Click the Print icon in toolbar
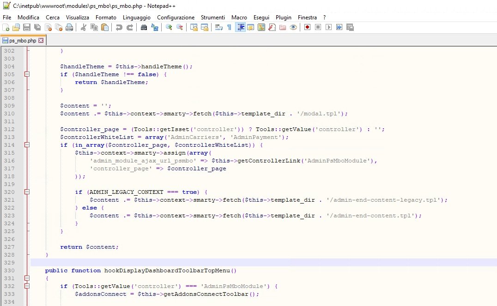Screen dimensions: 497x306 [69, 28]
